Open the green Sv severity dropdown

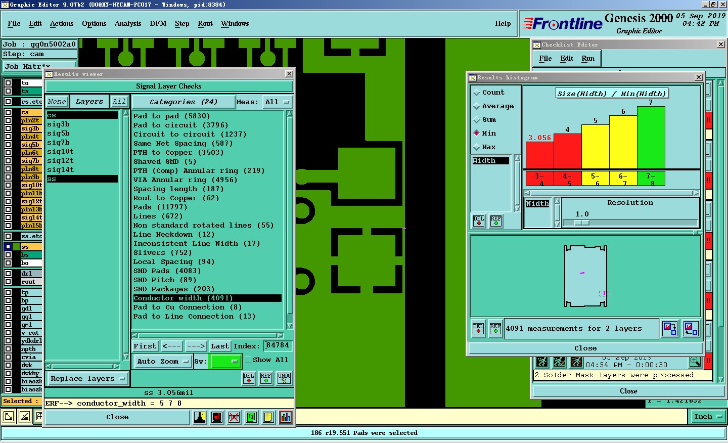(x=225, y=361)
